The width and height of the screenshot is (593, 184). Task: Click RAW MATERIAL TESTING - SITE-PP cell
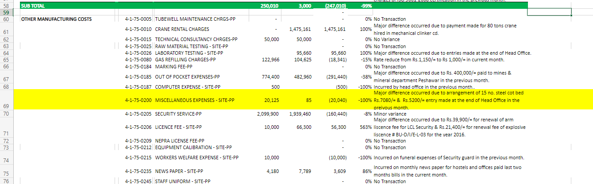click(x=191, y=46)
